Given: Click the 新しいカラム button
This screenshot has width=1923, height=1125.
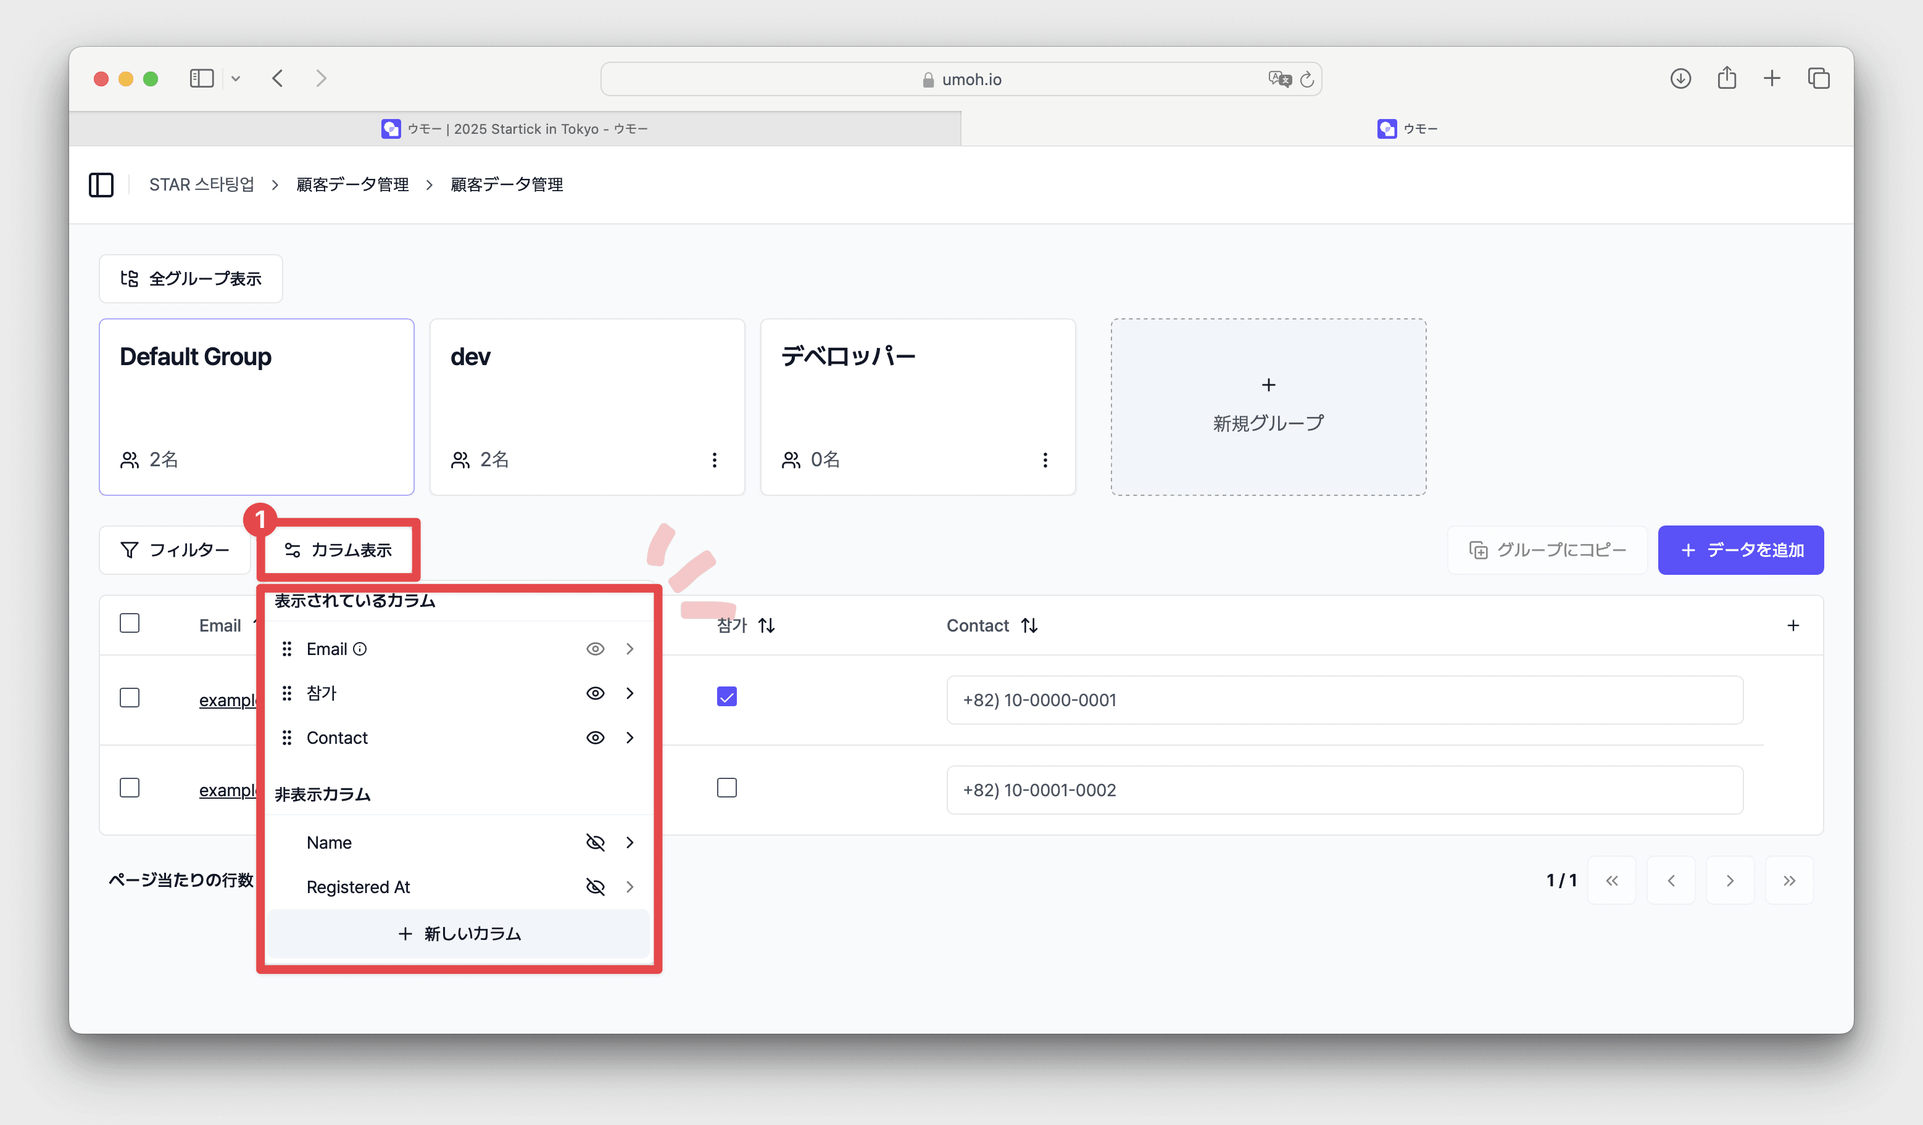Looking at the screenshot, I should coord(459,934).
